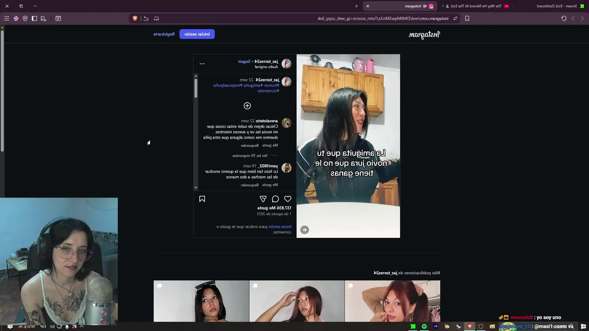Click the reel video area

click(348, 146)
